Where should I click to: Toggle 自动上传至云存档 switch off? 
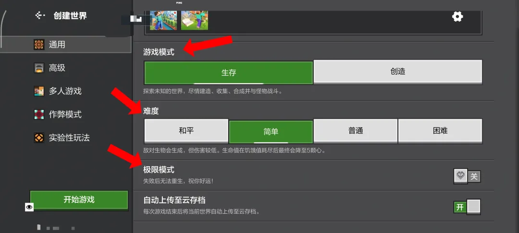click(467, 207)
